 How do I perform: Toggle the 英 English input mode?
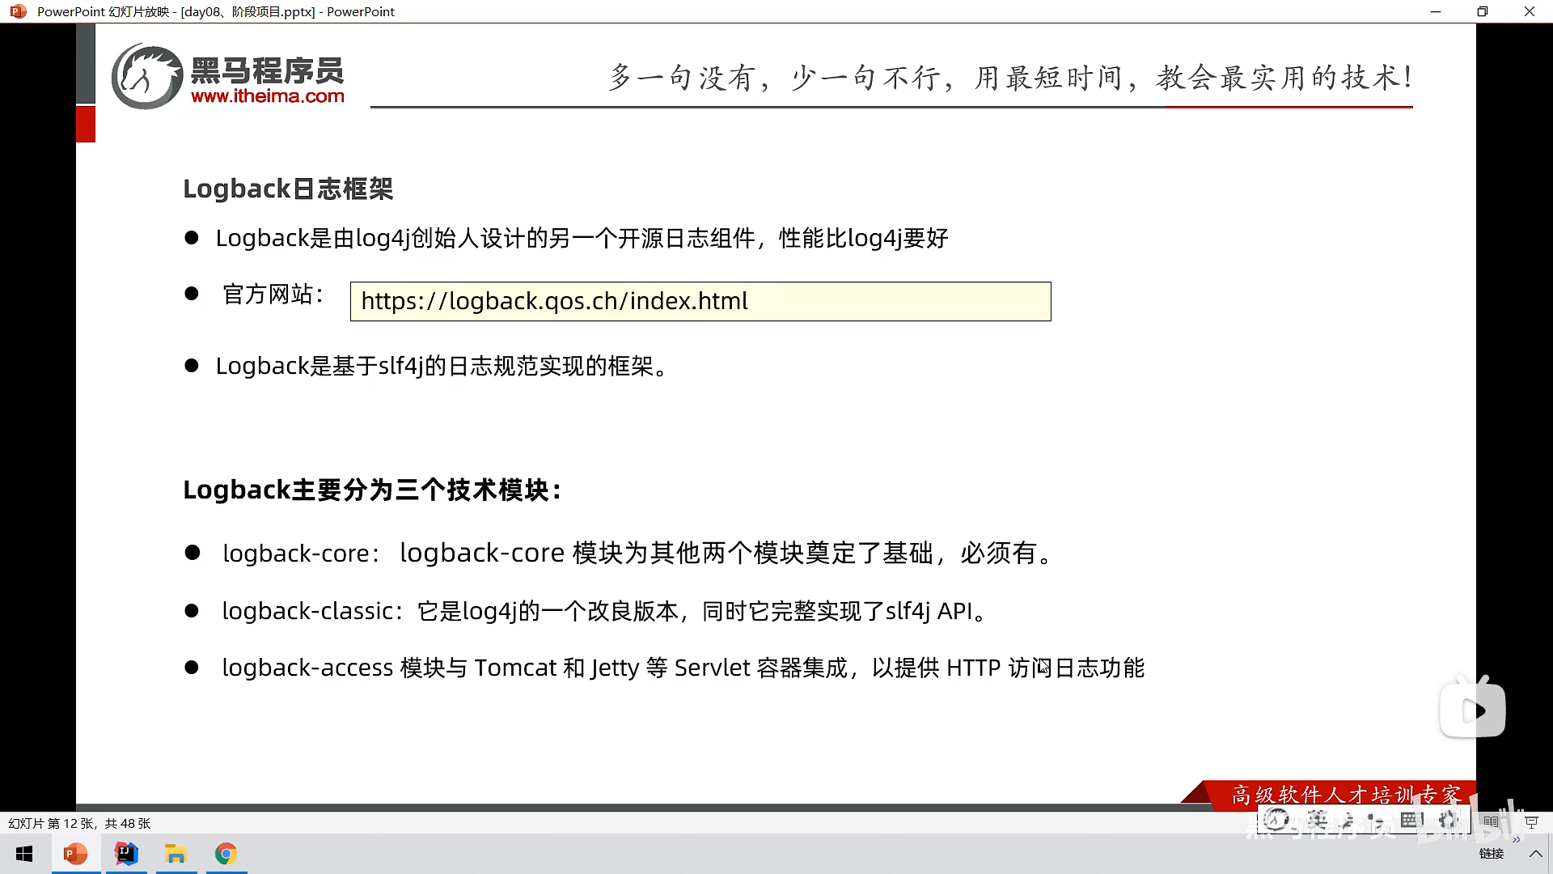click(x=1317, y=820)
